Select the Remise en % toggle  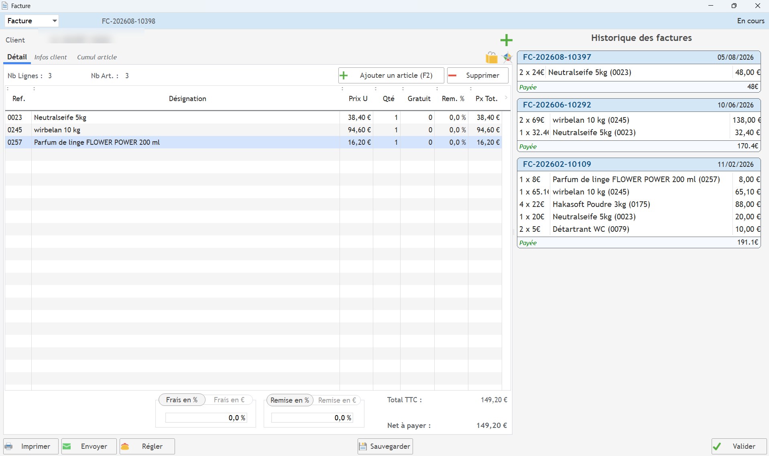tap(290, 400)
